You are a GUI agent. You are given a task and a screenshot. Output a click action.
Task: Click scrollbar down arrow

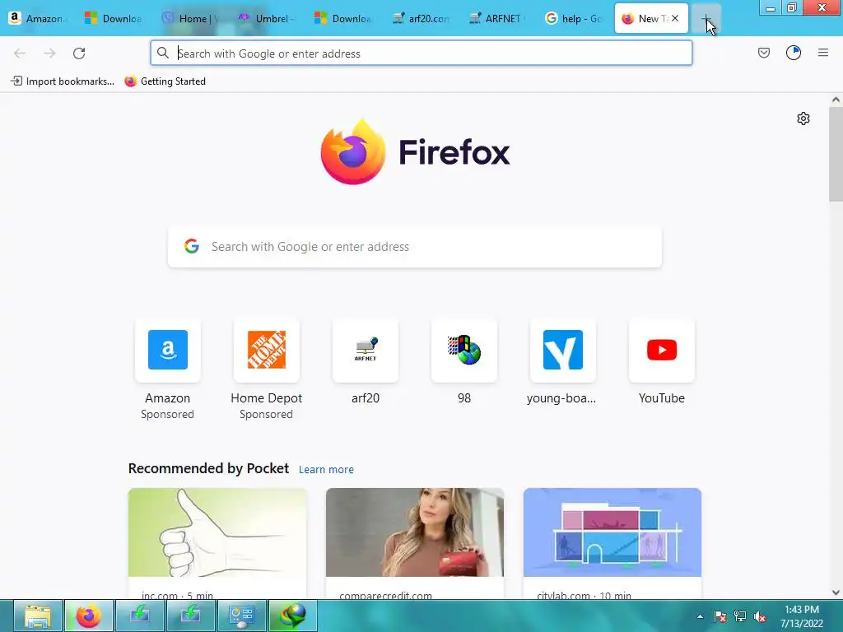(x=836, y=592)
